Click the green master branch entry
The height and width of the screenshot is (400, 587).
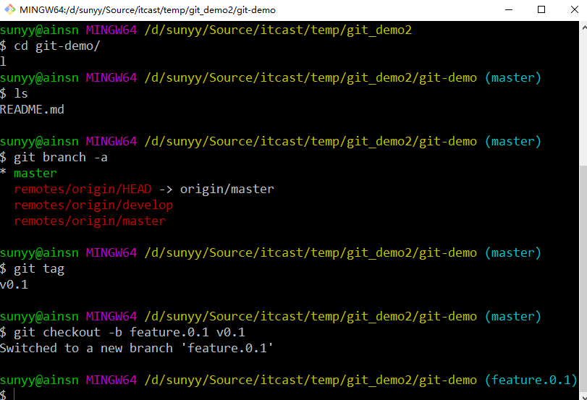[35, 174]
